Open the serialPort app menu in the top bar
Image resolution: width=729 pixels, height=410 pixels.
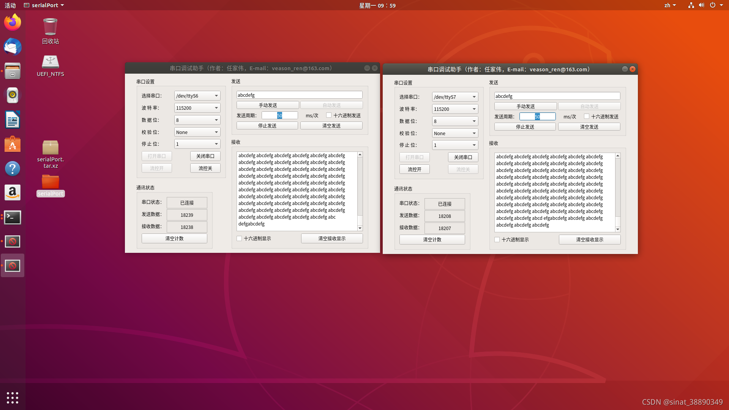click(44, 5)
